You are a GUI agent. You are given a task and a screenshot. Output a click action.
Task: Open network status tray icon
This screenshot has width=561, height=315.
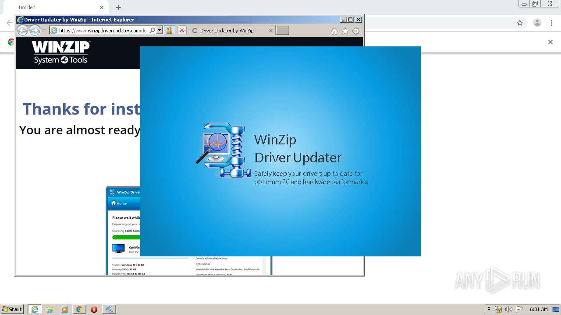point(498,309)
